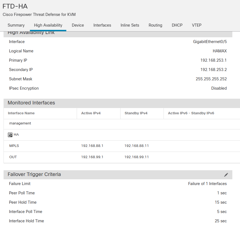This screenshot has height=230, width=240.
Task: Click the IPsec Encryption label
Action: coord(24,88)
